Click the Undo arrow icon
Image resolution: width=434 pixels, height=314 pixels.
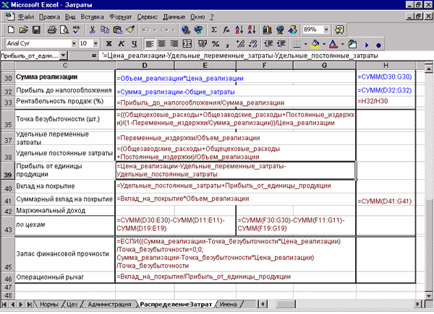tap(146, 30)
